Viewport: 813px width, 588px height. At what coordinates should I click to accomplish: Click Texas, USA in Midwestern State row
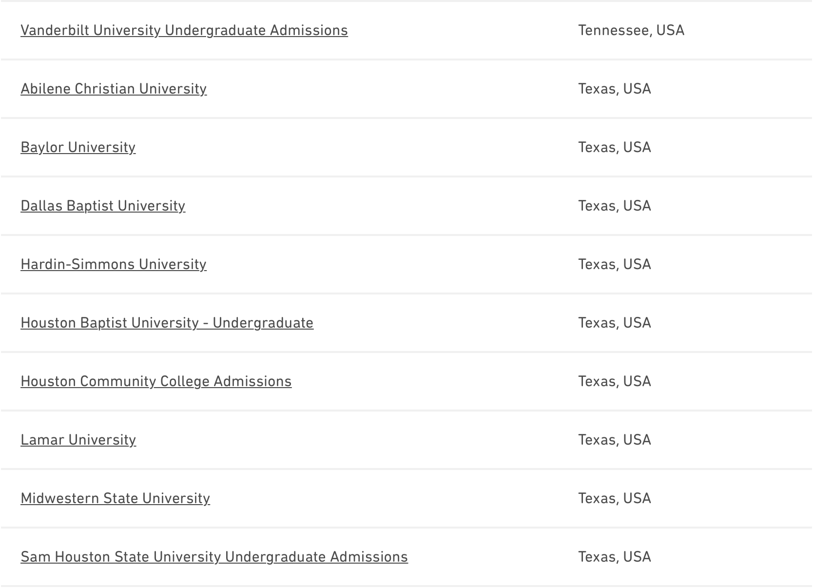[x=615, y=498]
